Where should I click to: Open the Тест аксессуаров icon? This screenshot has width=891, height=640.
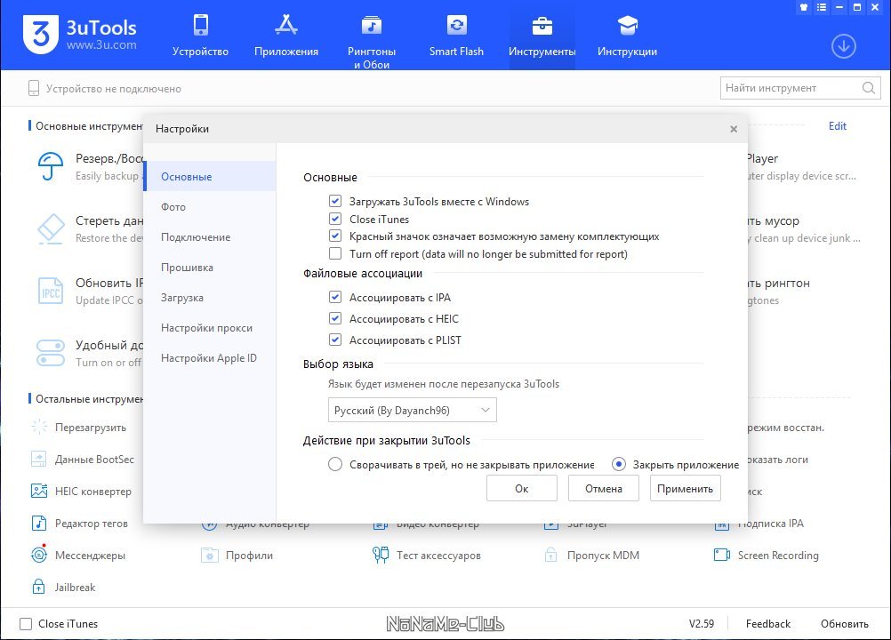381,555
